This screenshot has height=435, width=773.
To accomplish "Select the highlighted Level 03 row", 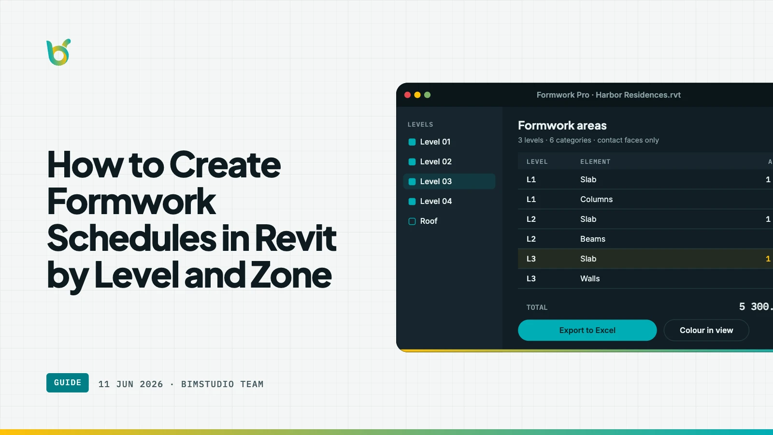I will click(x=449, y=181).
